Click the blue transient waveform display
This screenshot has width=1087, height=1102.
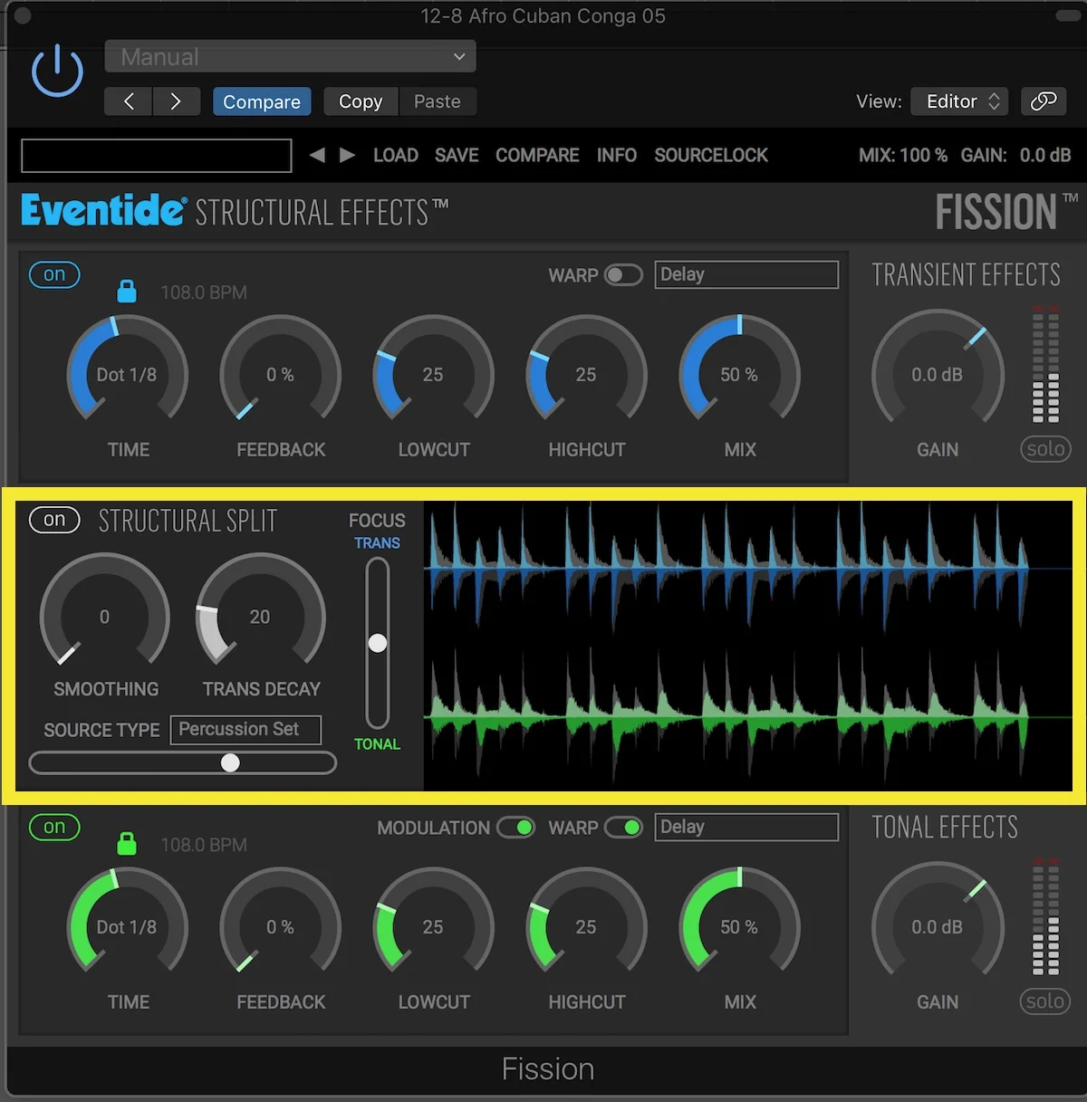[748, 569]
